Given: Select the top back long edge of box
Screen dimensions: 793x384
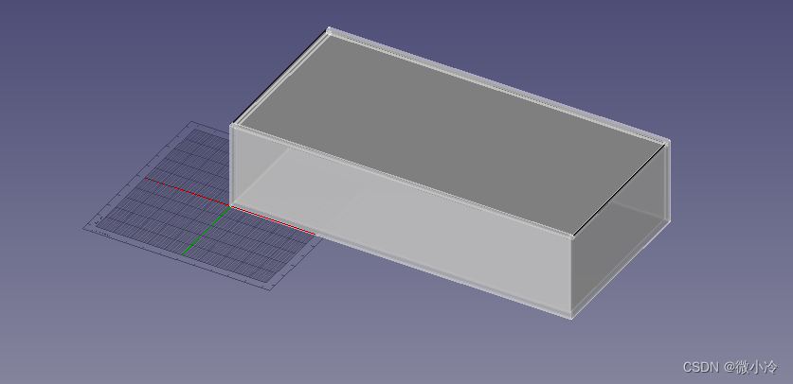Looking at the screenshot, I should (497, 86).
